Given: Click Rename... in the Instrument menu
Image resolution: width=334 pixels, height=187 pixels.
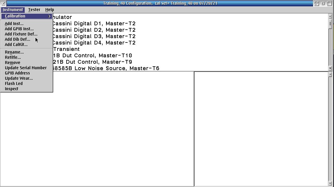Looking at the screenshot, I should [x=14, y=52].
